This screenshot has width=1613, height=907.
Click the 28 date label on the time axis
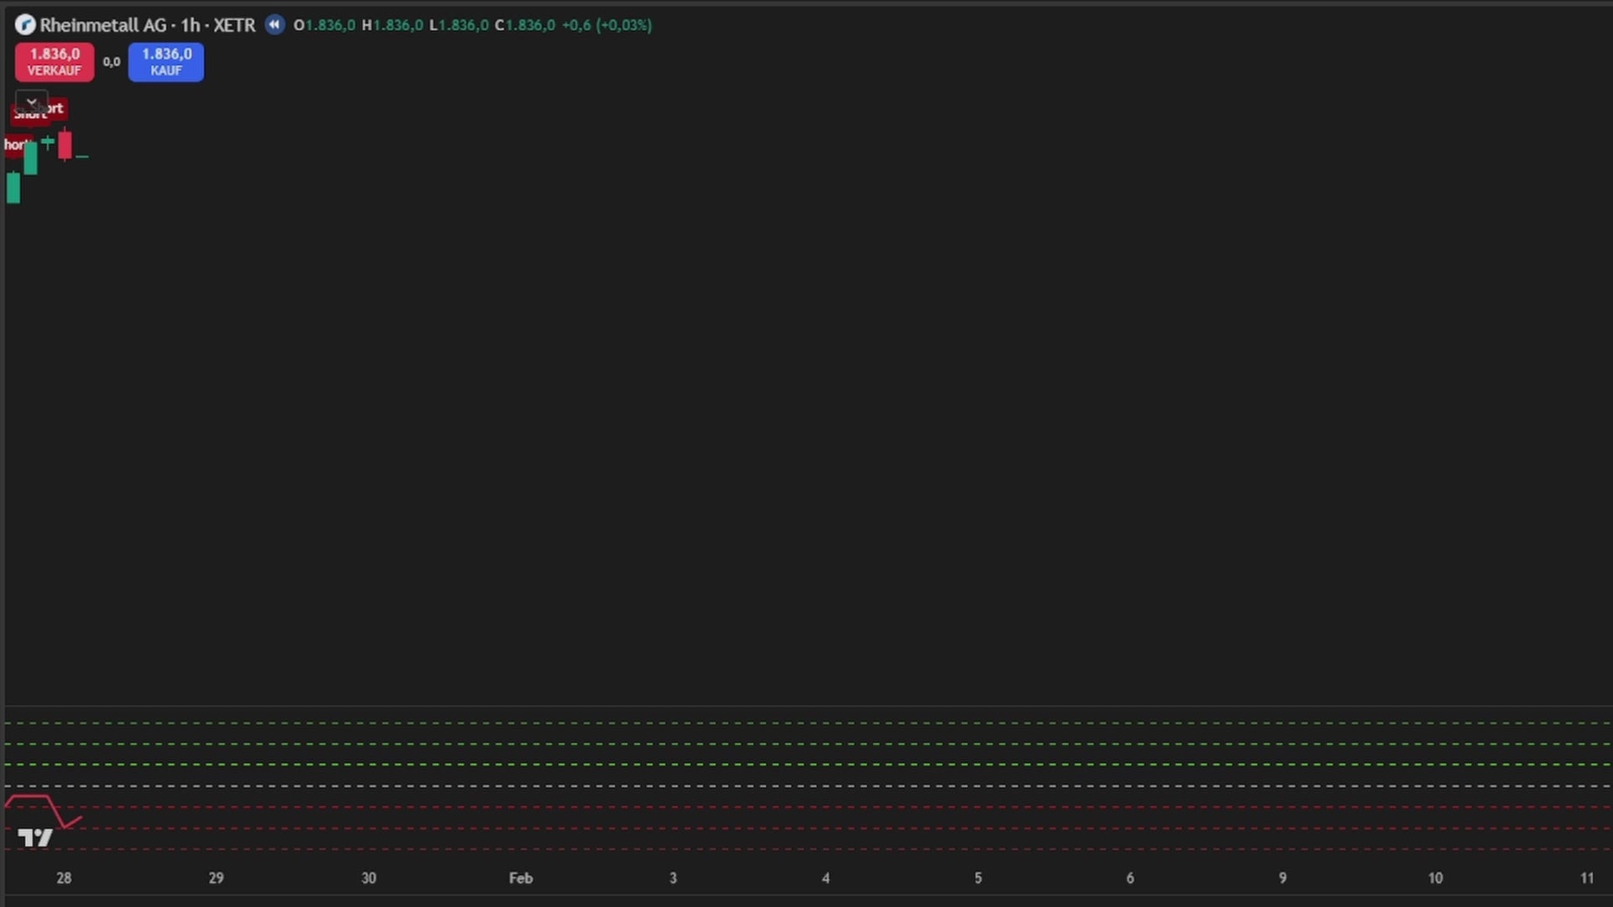64,878
